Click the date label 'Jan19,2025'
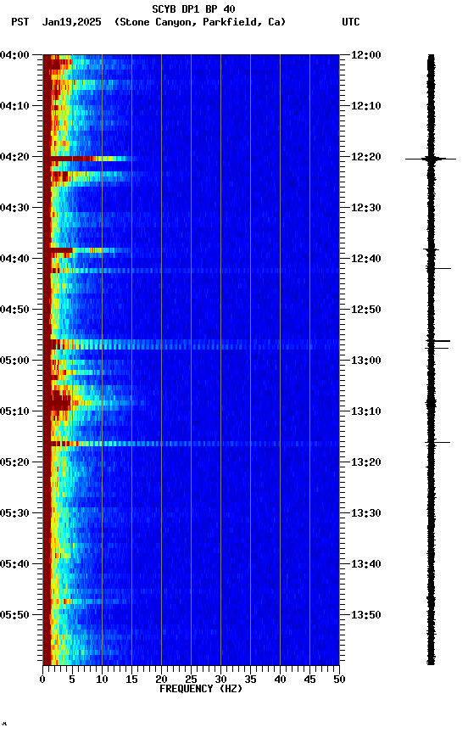This screenshot has height=733, width=468. point(71,22)
